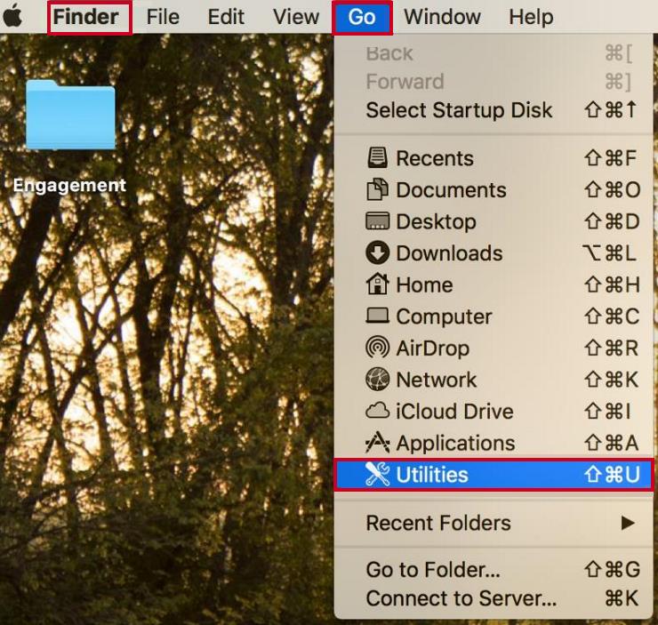Open the Help menu
The width and height of the screenshot is (658, 625).
531,17
